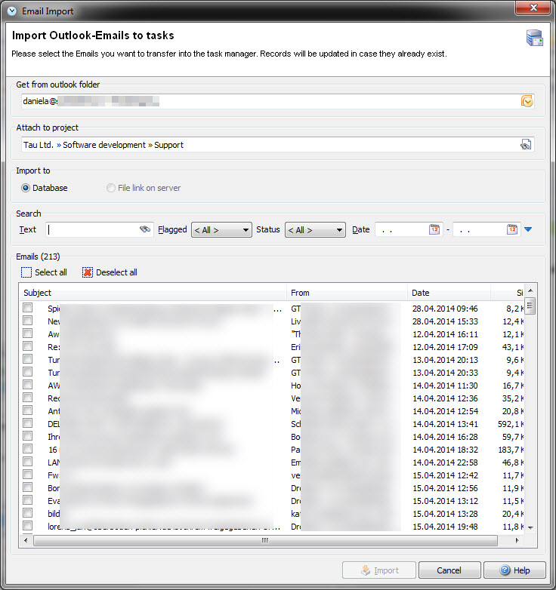Click the Email Import title bar icon
Viewport: 556px width, 590px height.
11,10
